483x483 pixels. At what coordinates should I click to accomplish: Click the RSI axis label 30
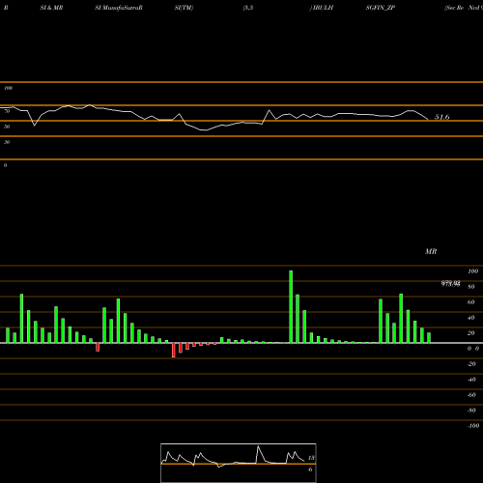click(x=7, y=142)
